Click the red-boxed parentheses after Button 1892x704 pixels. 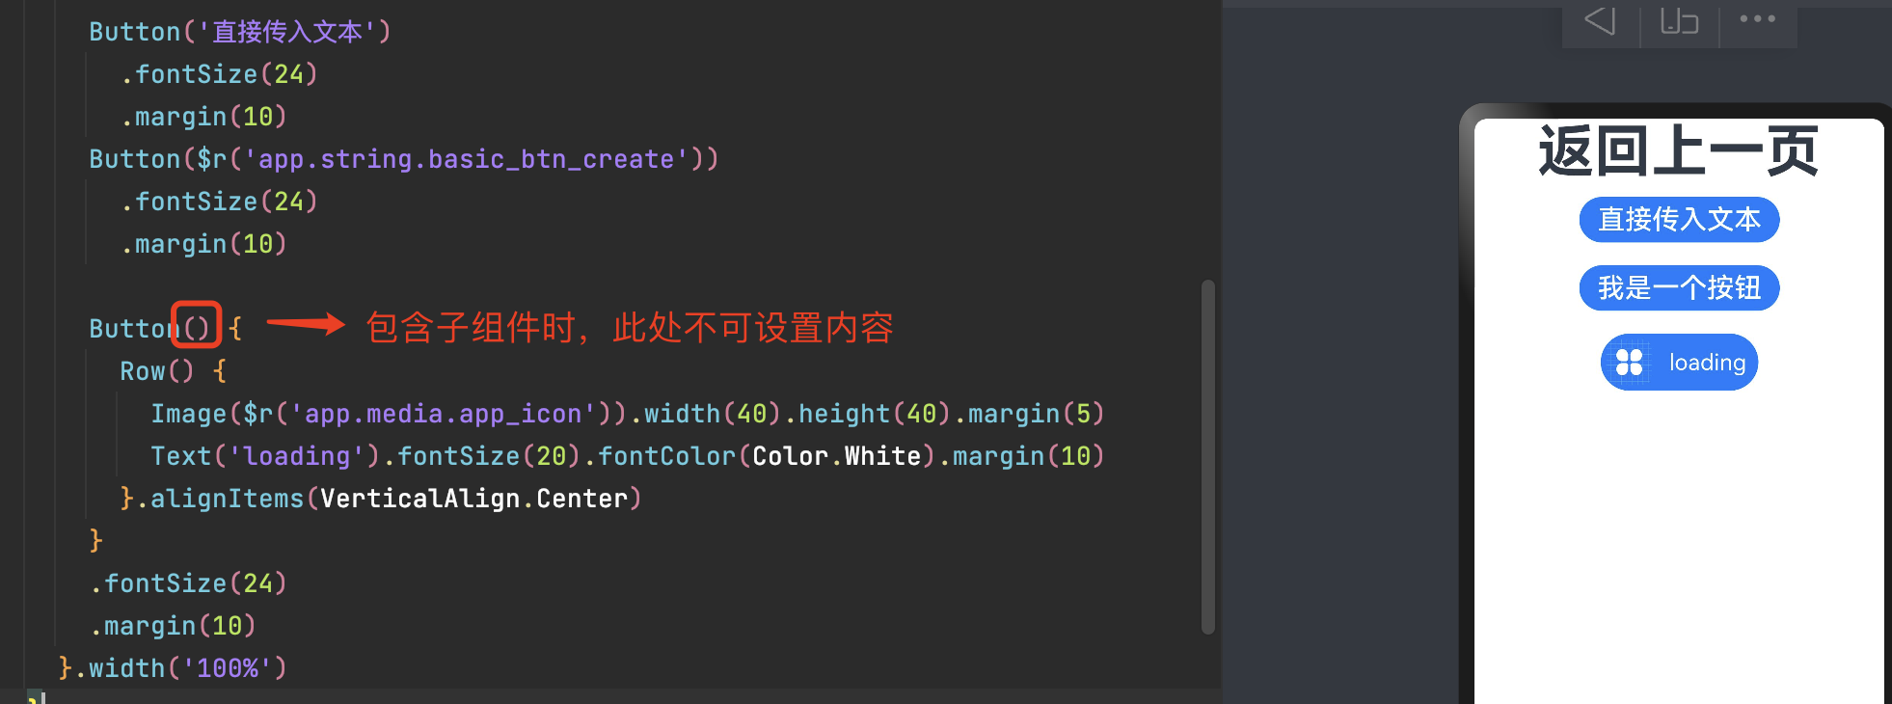point(197,327)
